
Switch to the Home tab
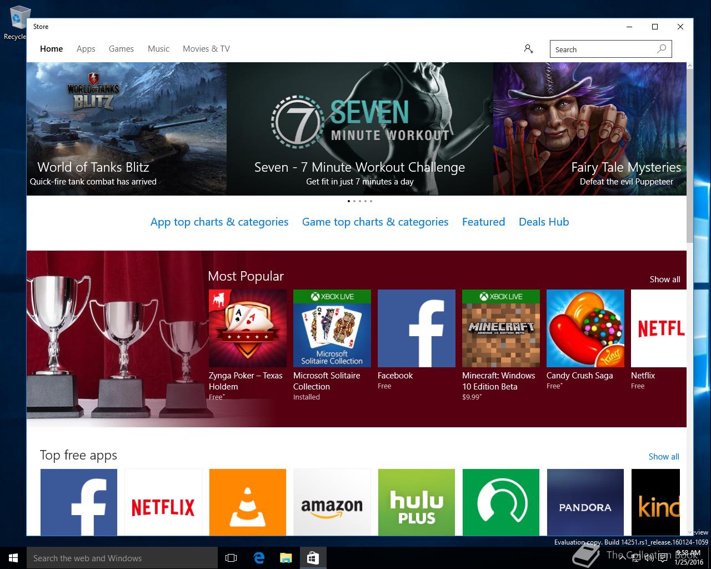click(52, 49)
